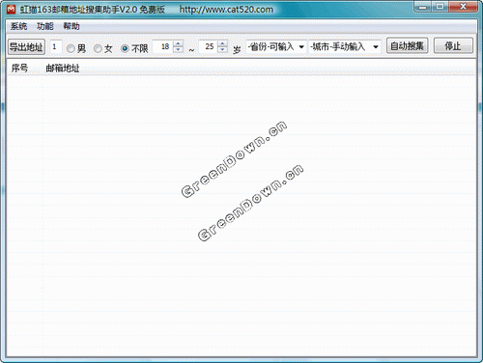The height and width of the screenshot is (363, 483).
Task: Increase minimum age with up arrow
Action: (x=178, y=43)
